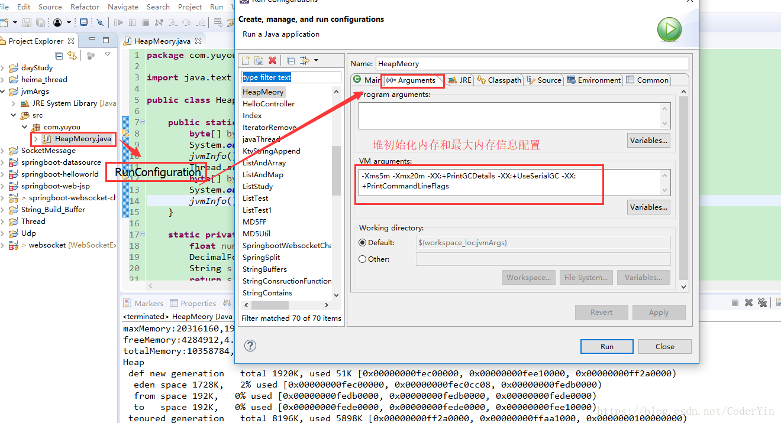Screen dimensions: 781x423
Task: Click the Console terminate square icon
Action: pyautogui.click(x=735, y=302)
